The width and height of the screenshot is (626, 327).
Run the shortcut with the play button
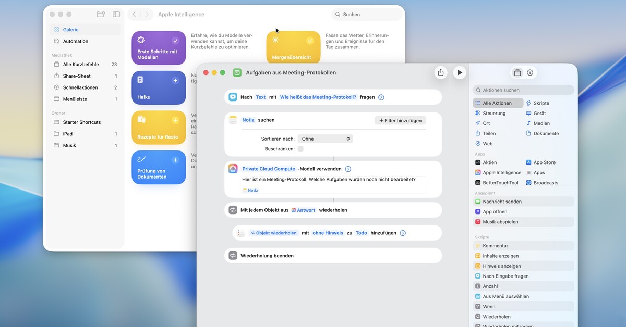click(x=459, y=72)
